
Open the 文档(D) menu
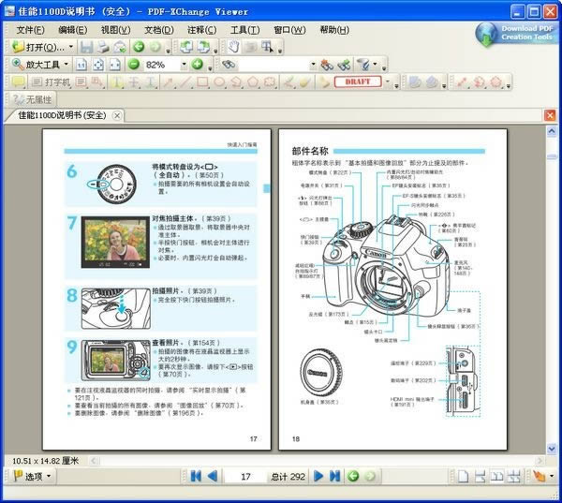pyautogui.click(x=159, y=30)
